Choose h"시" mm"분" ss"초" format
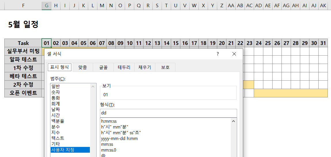Viewport: 331px width, 157px height. click(x=166, y=133)
